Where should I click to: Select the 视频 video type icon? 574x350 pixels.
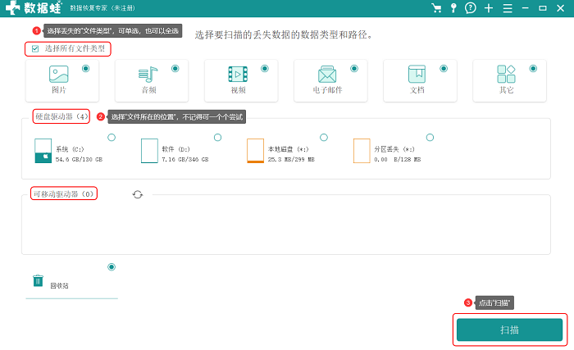[x=238, y=75]
